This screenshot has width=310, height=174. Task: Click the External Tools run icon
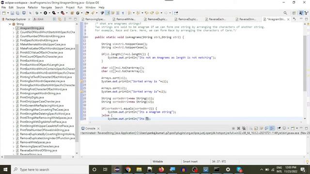coord(62,13)
